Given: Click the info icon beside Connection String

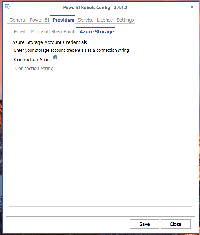Looking at the screenshot, I should (55, 57).
